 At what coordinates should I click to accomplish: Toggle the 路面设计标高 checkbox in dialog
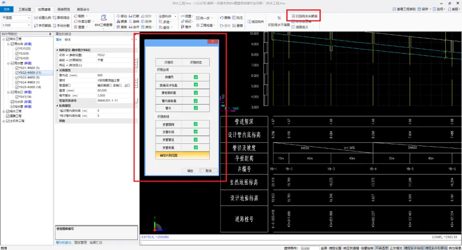point(195,85)
